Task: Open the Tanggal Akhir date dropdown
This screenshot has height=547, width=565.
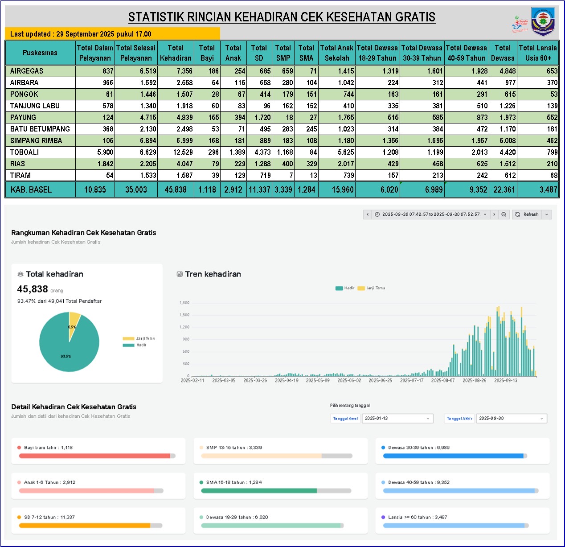Action: point(511,418)
